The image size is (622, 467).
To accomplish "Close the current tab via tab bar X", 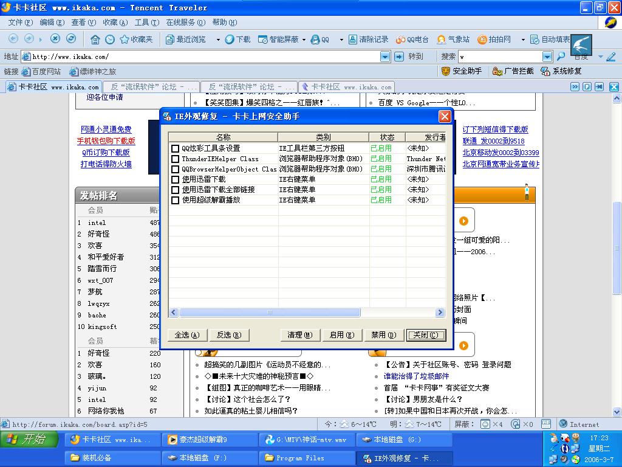I will pos(614,86).
